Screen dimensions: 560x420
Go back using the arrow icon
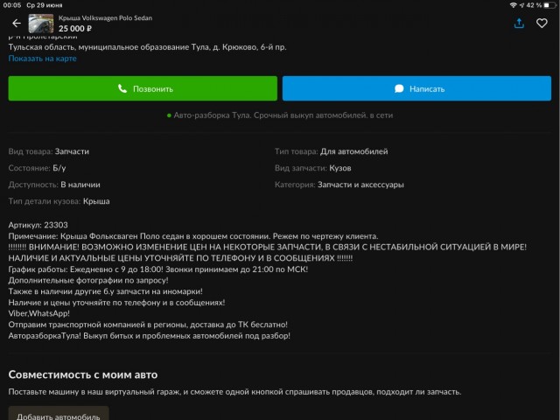pos(17,24)
